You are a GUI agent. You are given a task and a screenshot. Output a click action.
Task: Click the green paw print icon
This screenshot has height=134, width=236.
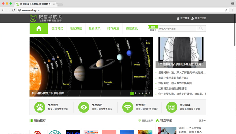click(40, 107)
